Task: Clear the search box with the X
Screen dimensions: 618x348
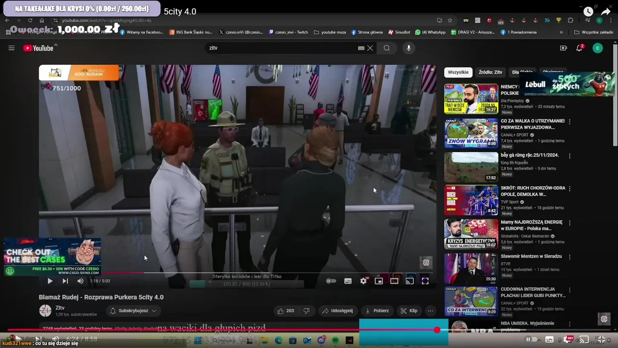Action: (370, 48)
